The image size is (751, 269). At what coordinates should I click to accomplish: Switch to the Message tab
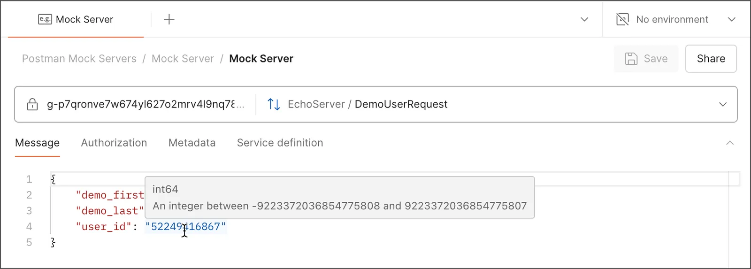click(38, 143)
